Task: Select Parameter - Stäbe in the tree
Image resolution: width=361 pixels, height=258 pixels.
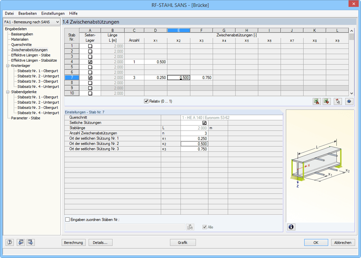Action: point(26,118)
